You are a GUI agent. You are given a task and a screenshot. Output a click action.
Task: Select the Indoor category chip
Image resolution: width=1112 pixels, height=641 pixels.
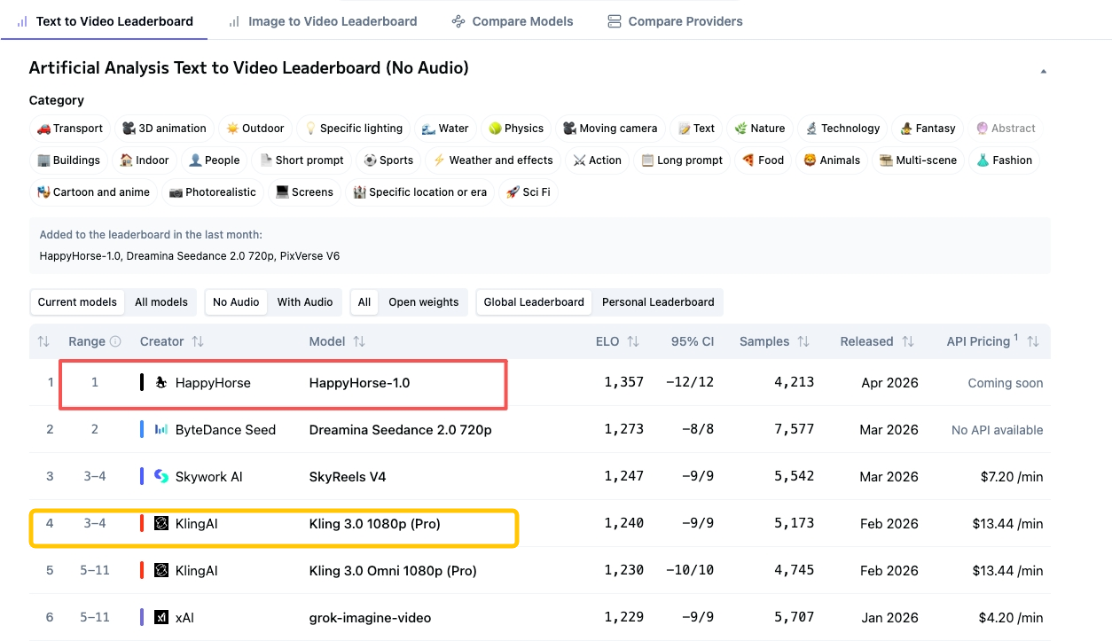tap(145, 160)
